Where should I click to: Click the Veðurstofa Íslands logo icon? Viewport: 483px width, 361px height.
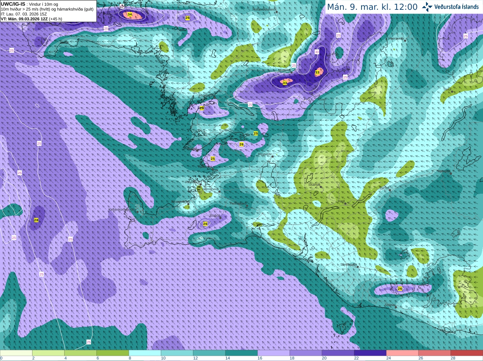point(427,7)
